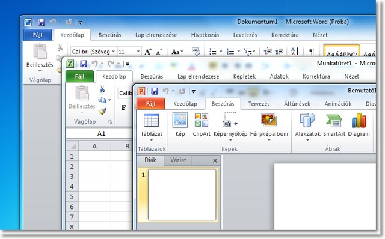This screenshot has width=385, height=239.
Task: Toggle the paragraph marks ¶ icon in Word
Action: pyautogui.click(x=312, y=52)
